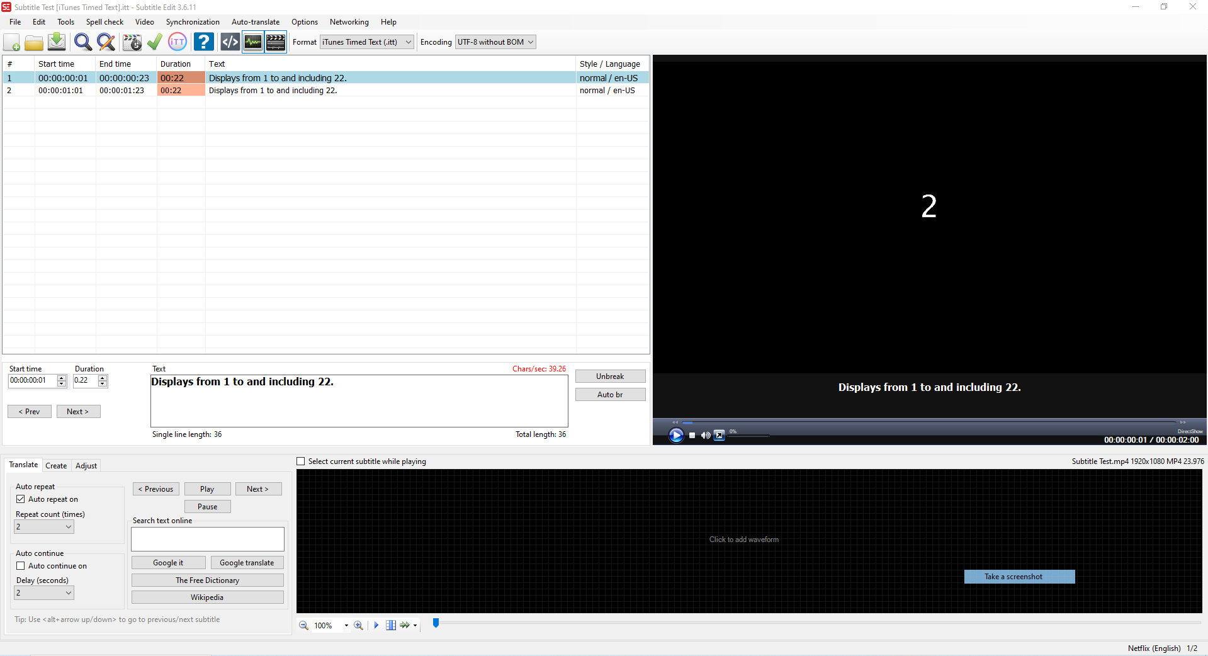Viewport: 1208px width, 656px height.
Task: Enable Auto continue on
Action: click(x=21, y=565)
